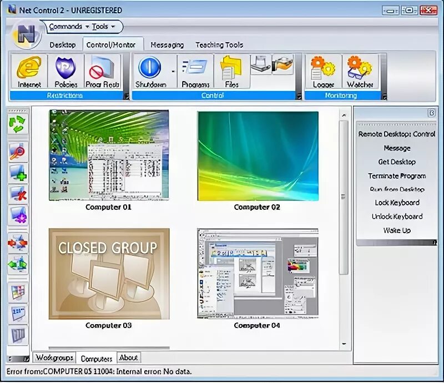Screen dimensions: 444x383
Task: Click the add computer sidebar icon
Action: click(x=18, y=173)
